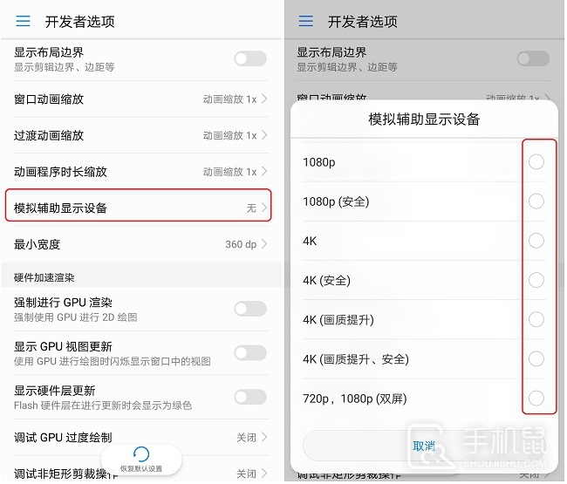The width and height of the screenshot is (567, 484).
Task: Toggle 显示布局边界 switch on left screen
Action: 250,58
